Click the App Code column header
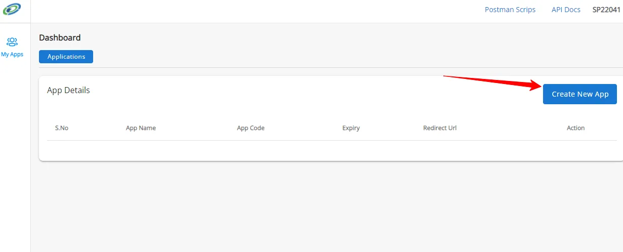This screenshot has height=252, width=623. click(x=251, y=128)
